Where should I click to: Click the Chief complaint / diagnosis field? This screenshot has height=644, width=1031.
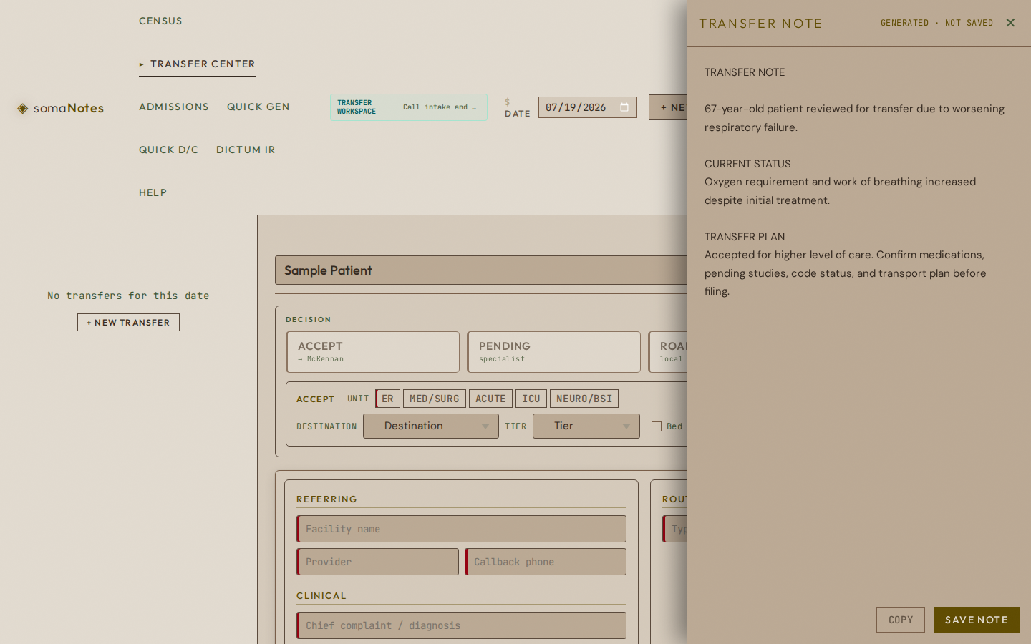[x=462, y=625]
